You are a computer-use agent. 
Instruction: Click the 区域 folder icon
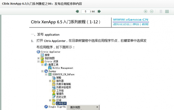[54, 100]
